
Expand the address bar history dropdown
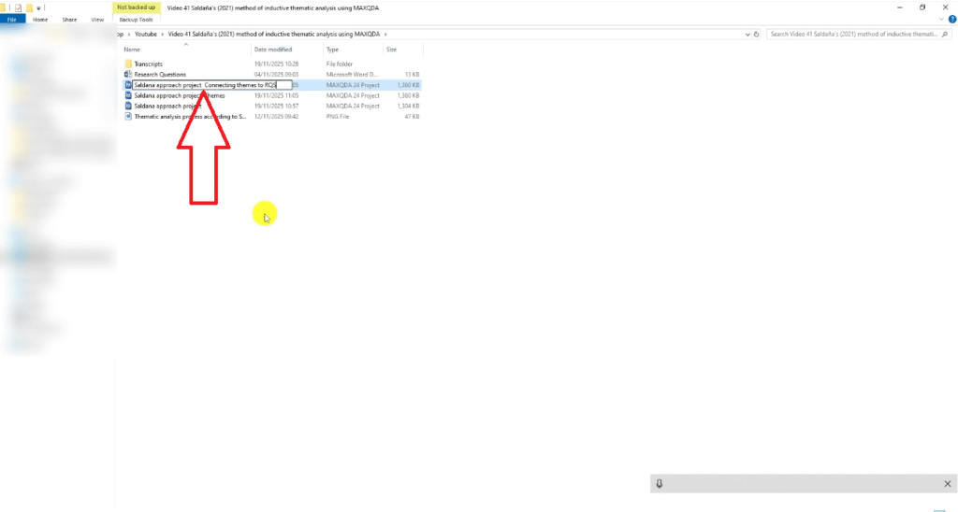pos(747,34)
